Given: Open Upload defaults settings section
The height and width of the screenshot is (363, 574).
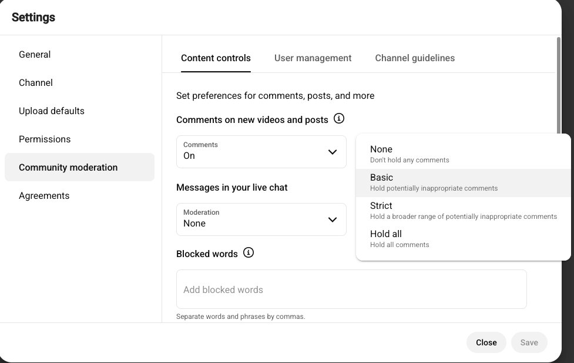Looking at the screenshot, I should (79, 111).
